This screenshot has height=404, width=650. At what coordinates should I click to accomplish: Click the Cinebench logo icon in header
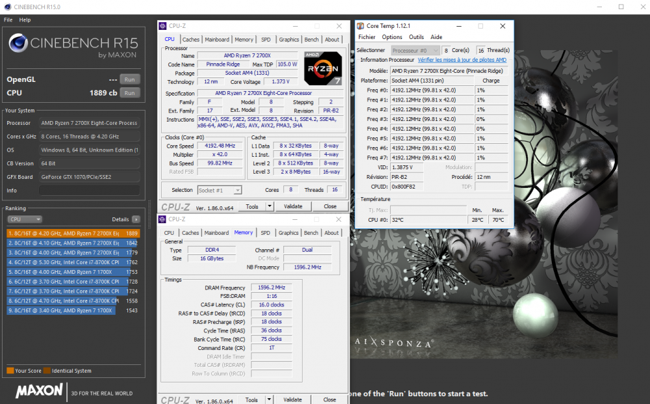pos(18,44)
